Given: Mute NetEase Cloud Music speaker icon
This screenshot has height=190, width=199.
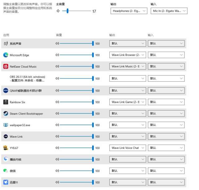Looking at the screenshot, I should pos(57,66).
